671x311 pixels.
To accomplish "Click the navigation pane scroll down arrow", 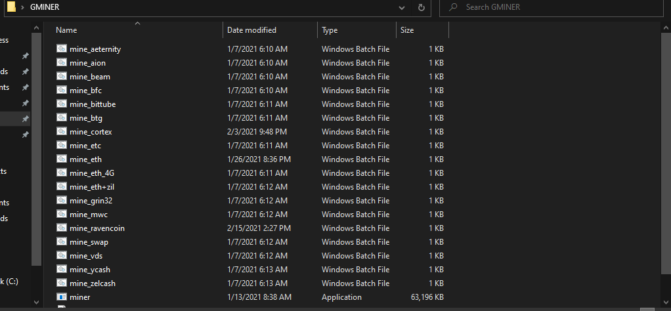I will tap(36, 302).
